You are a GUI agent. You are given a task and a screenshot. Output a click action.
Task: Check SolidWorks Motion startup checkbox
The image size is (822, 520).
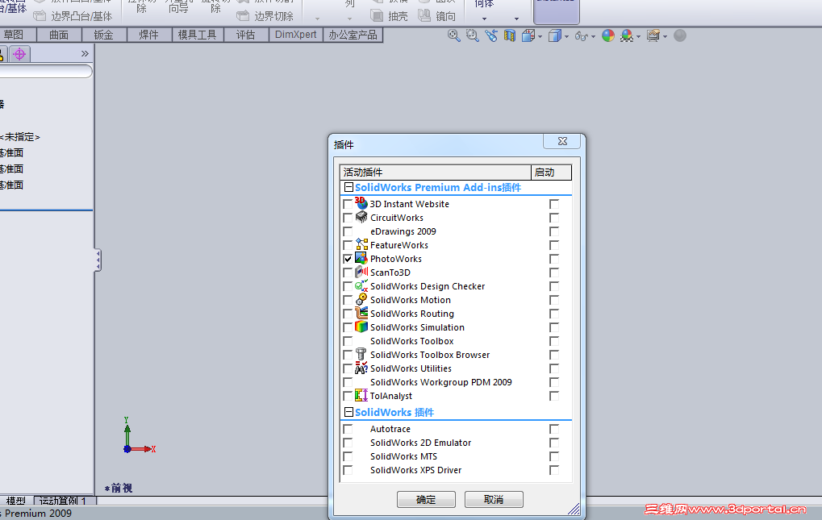tap(554, 300)
